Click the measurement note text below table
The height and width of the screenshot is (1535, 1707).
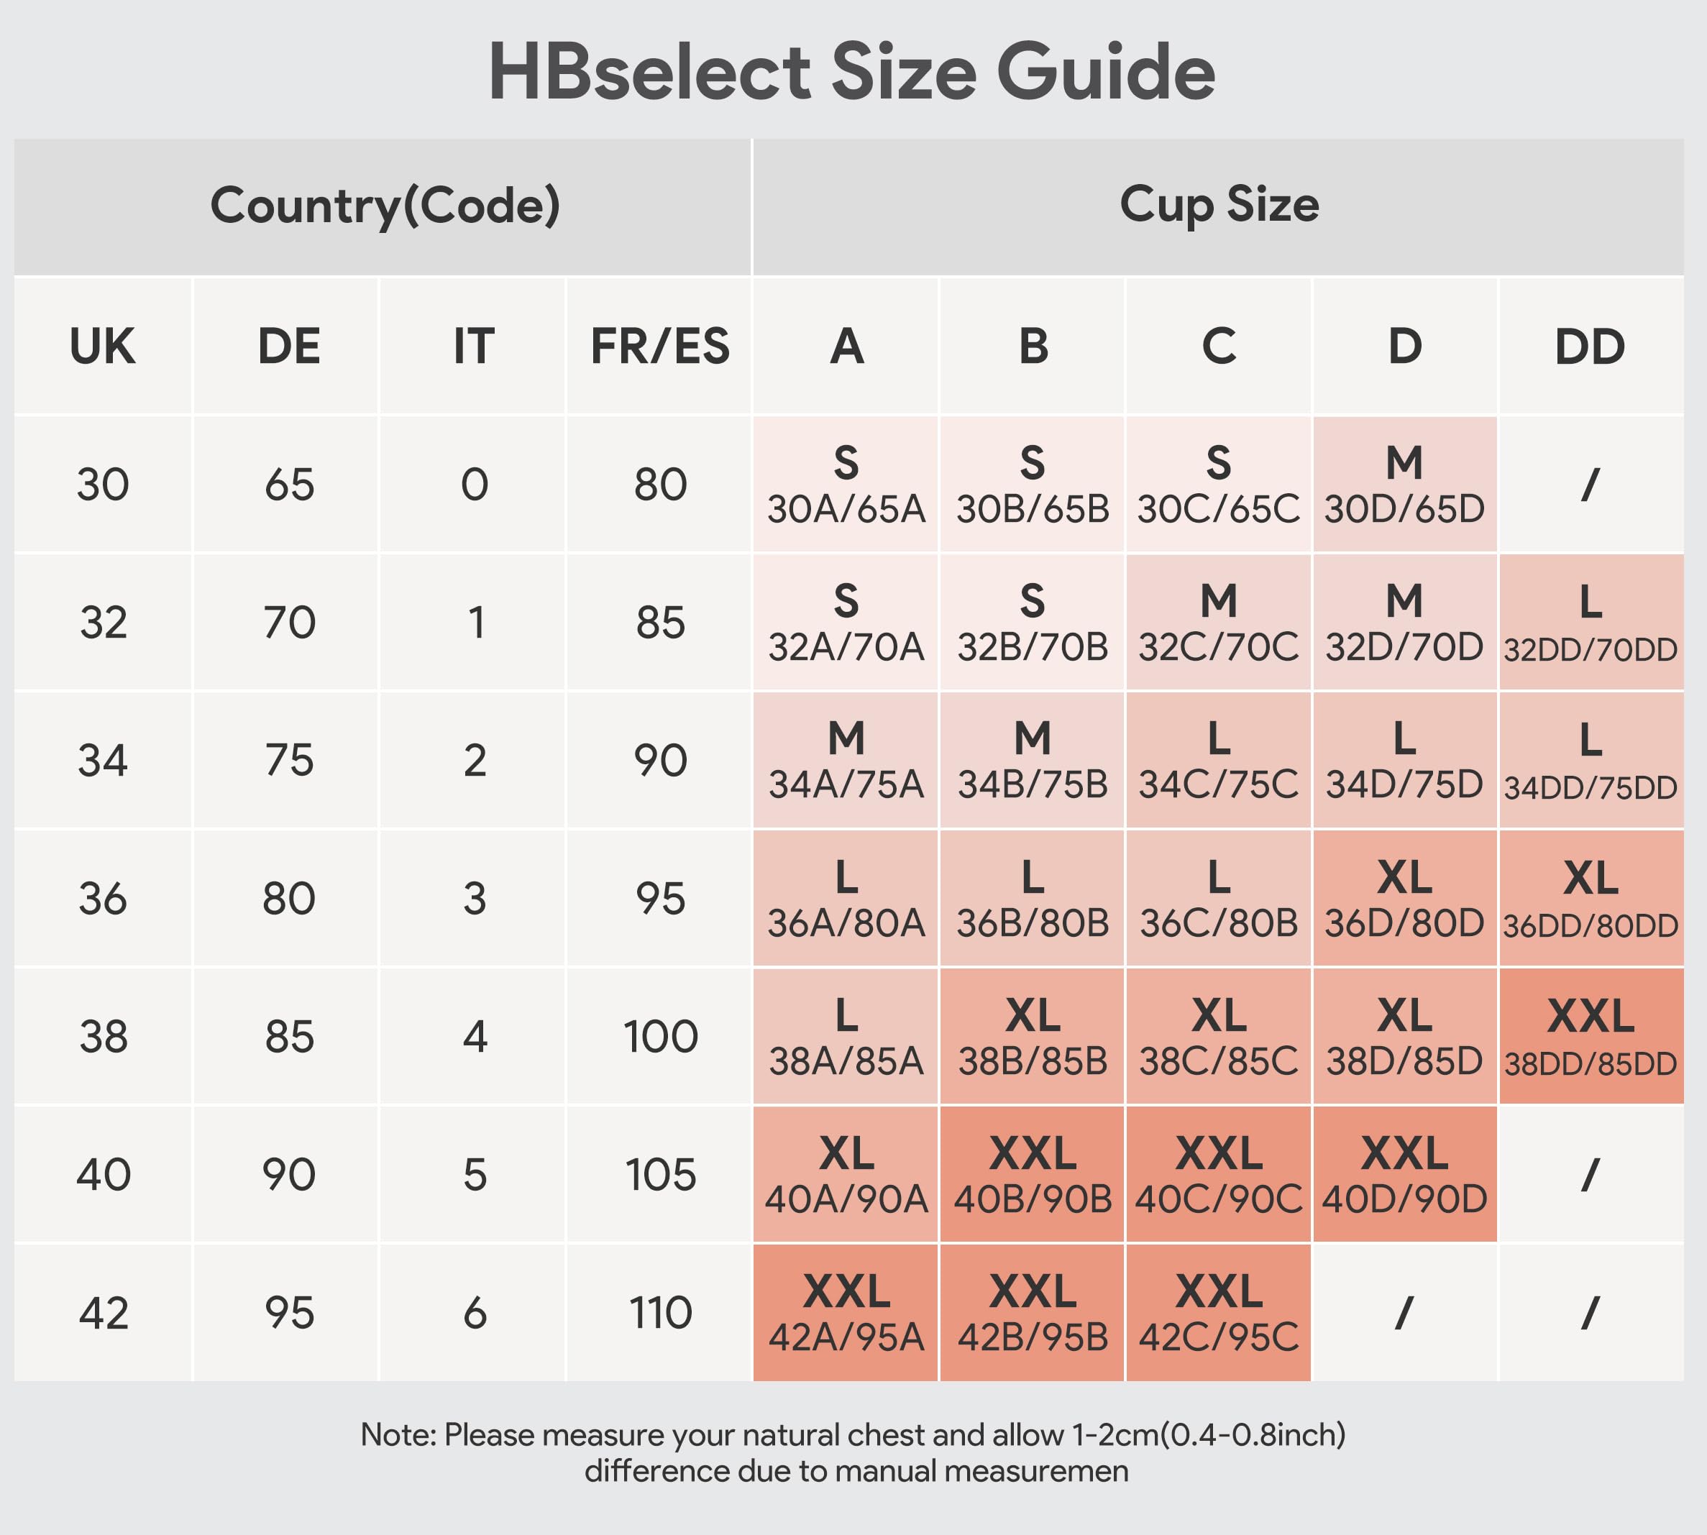point(853,1452)
